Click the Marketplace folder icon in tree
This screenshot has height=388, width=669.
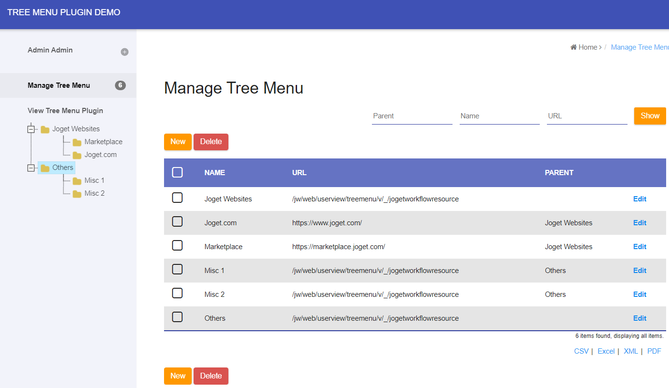[x=77, y=142]
